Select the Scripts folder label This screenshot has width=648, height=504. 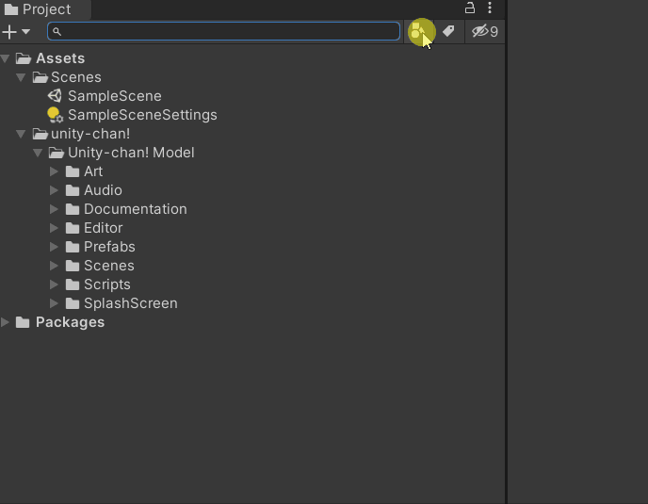107,285
